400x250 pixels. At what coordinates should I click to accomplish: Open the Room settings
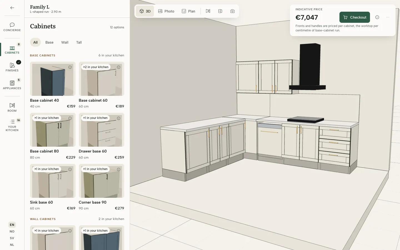pyautogui.click(x=12, y=107)
